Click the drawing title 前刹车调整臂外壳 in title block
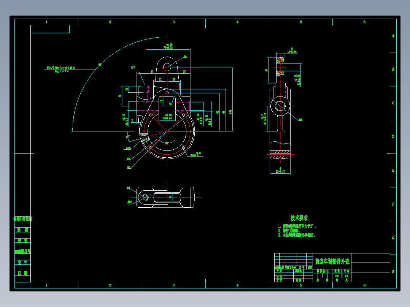Screen dimensions: 410x307 [x=332, y=261]
